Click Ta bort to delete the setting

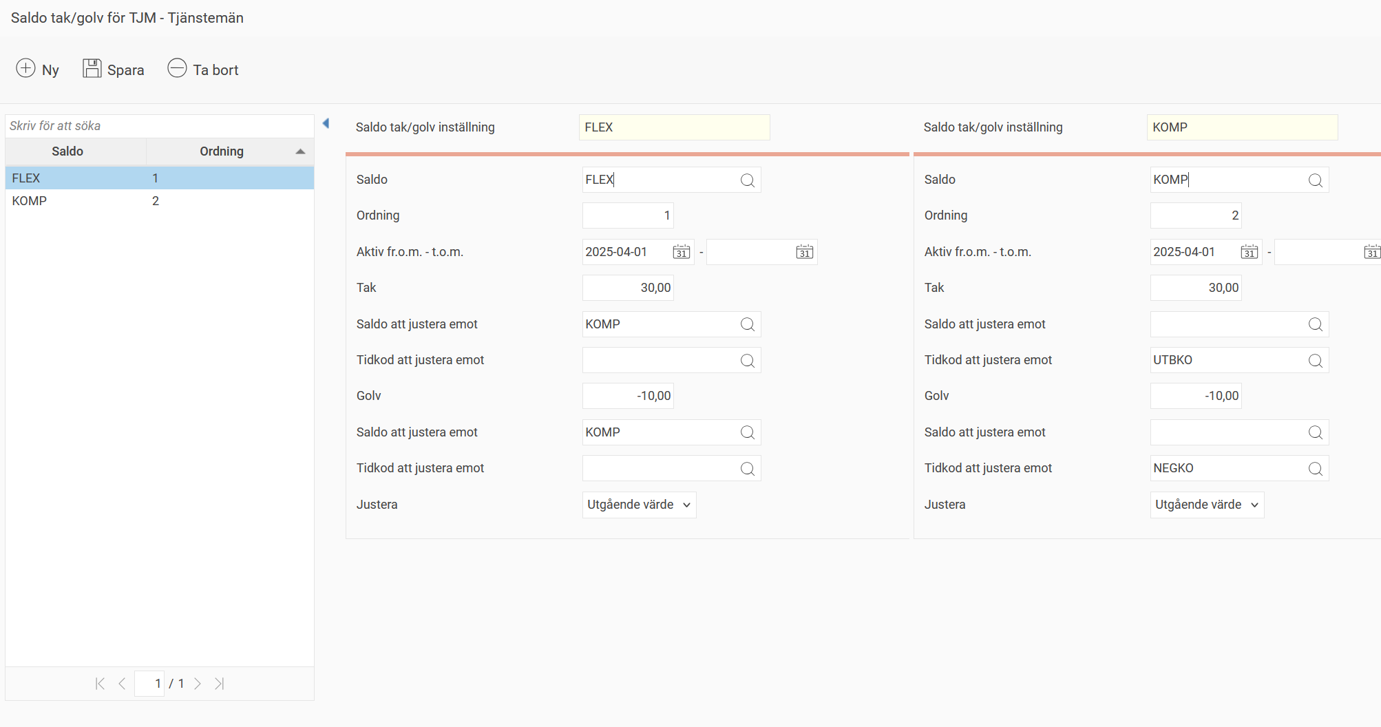[203, 70]
